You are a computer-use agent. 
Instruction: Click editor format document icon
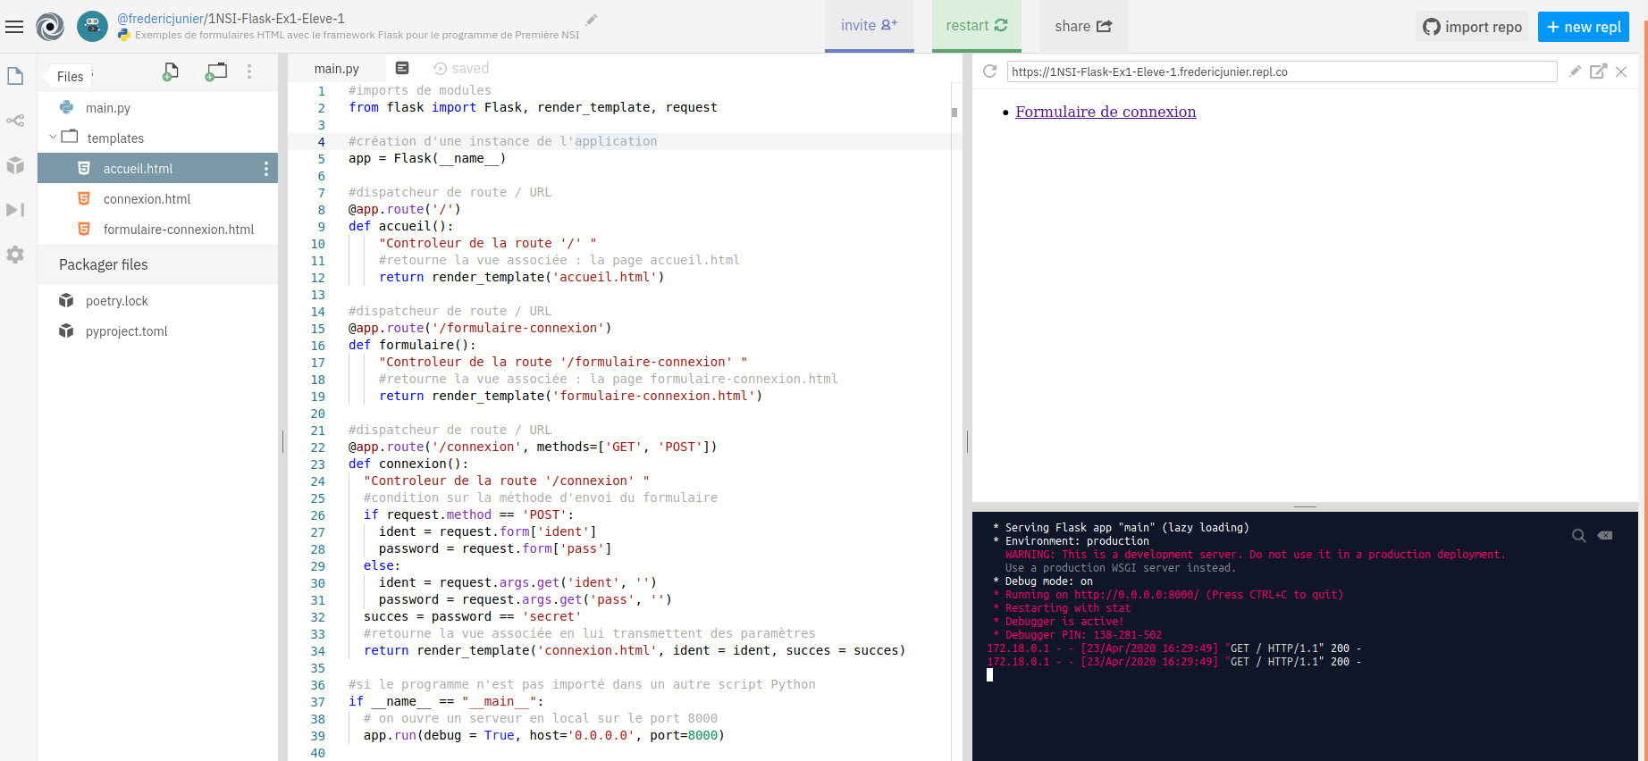402,68
